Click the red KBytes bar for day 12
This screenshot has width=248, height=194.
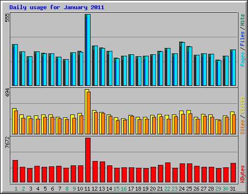point(95,172)
